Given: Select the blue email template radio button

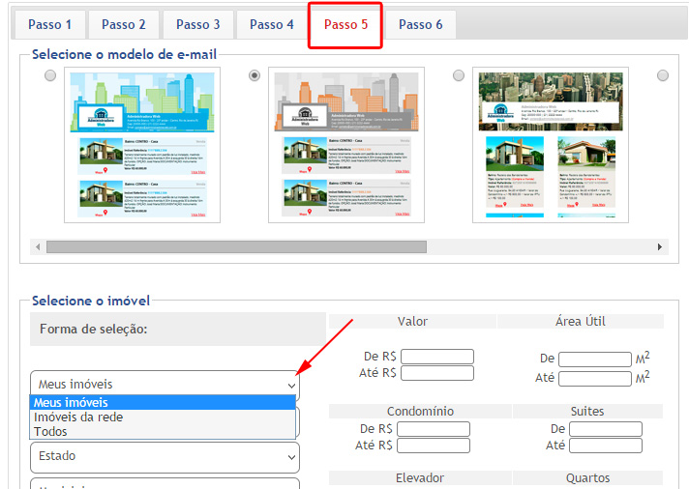Looking at the screenshot, I should click(x=50, y=75).
